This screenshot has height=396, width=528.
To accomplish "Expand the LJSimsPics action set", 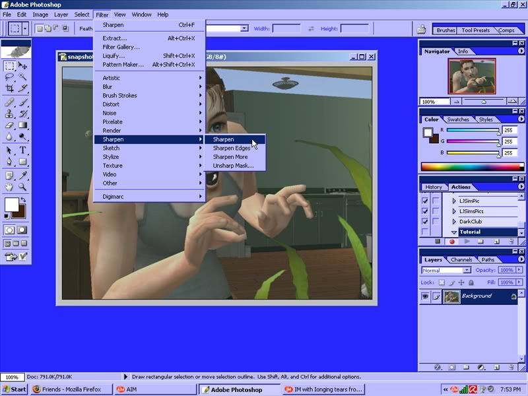I will (x=454, y=211).
